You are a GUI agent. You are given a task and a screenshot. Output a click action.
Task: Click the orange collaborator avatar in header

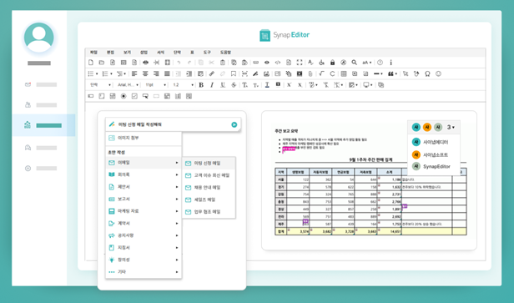(x=427, y=127)
